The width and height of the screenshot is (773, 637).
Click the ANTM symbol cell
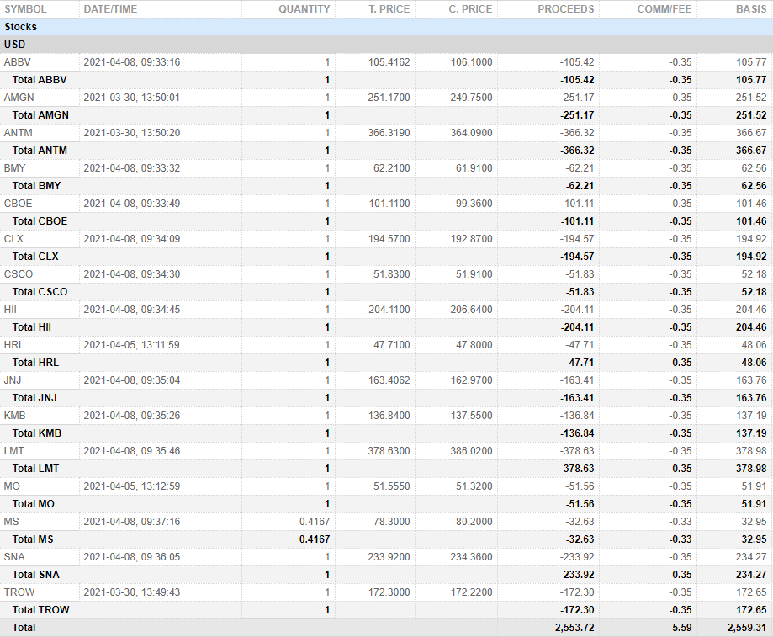(19, 133)
